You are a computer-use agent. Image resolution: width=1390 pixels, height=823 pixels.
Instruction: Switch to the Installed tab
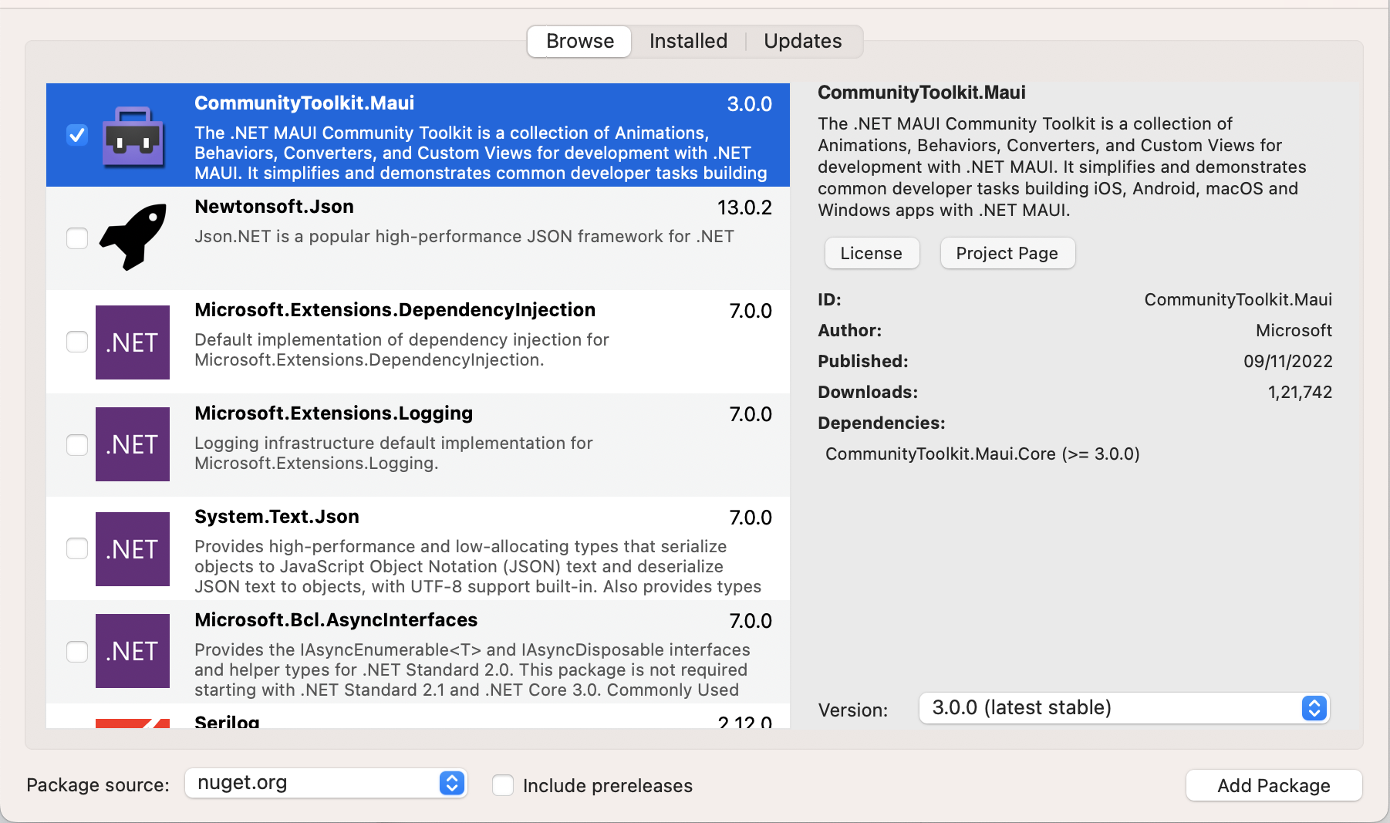[687, 41]
